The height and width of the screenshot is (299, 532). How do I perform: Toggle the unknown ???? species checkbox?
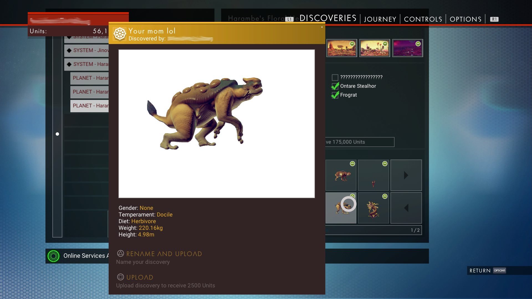point(335,77)
